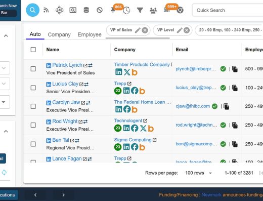This screenshot has height=201, width=263.
Task: Open the rows per page dropdown
Action: point(198,173)
